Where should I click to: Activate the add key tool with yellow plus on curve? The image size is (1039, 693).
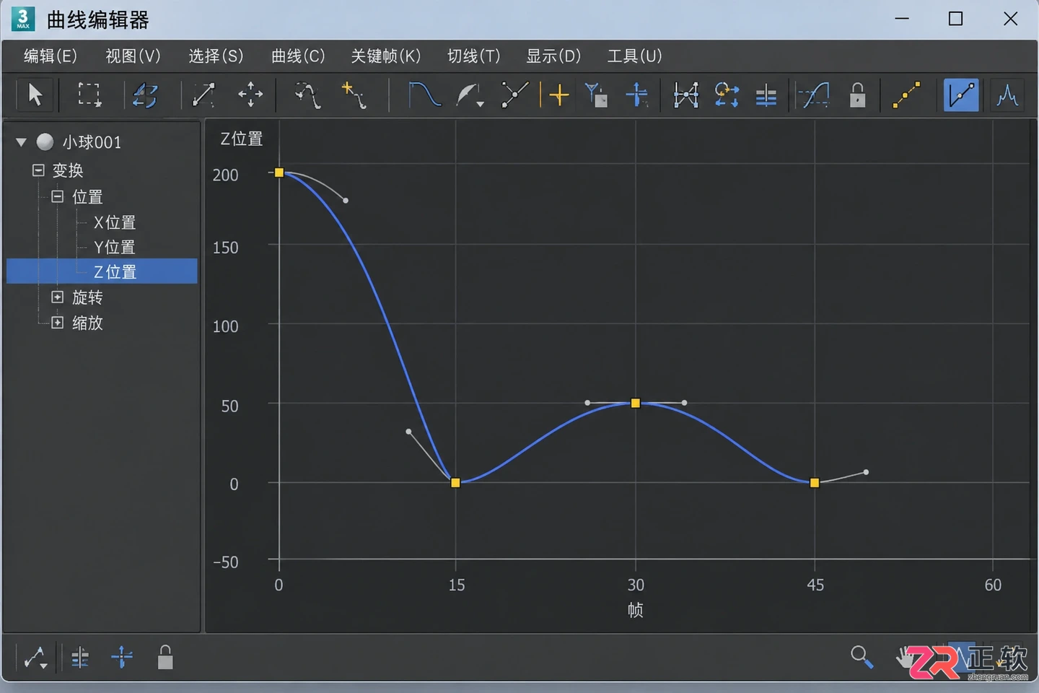(x=354, y=95)
